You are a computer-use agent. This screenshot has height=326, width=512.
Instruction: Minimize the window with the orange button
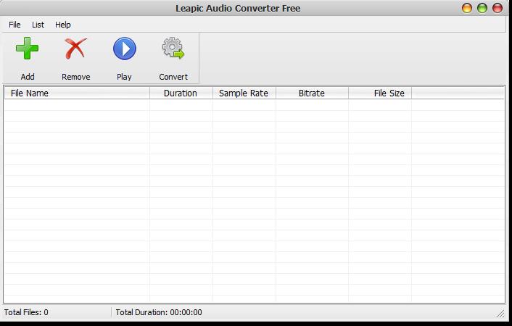coord(467,9)
